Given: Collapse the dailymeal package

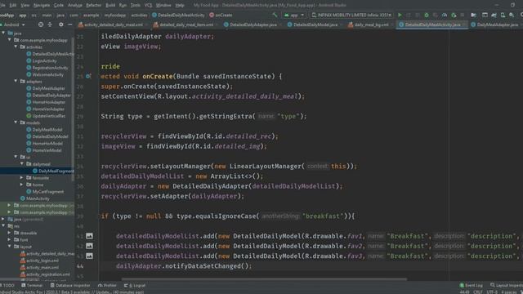Looking at the screenshot, I should coord(22,163).
